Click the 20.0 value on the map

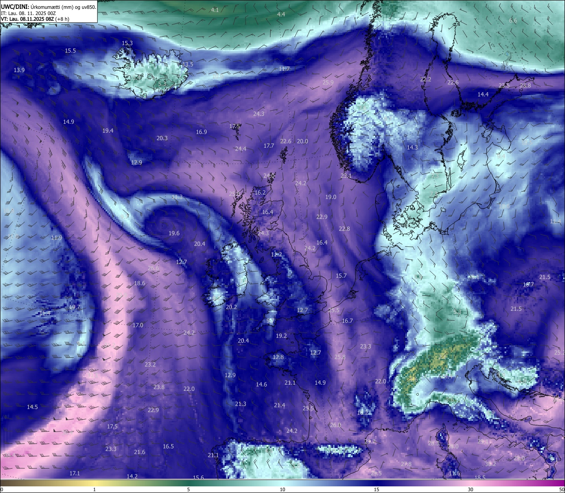click(x=302, y=141)
